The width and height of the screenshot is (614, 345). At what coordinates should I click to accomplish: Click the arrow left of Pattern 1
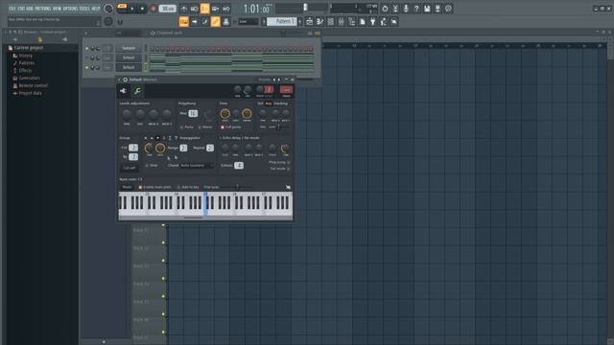(264, 21)
